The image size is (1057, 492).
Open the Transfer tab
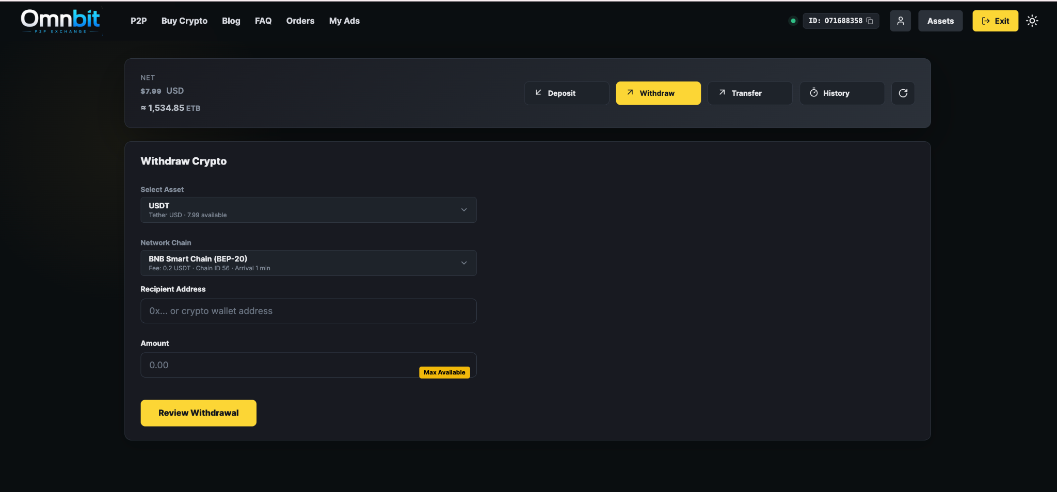[750, 93]
